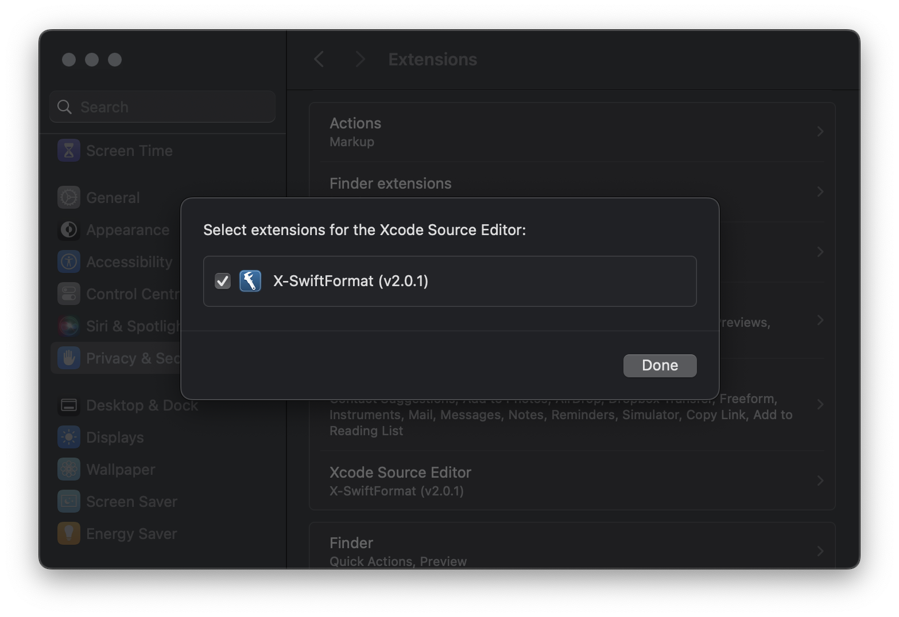Select Energy Saver in the sidebar
The width and height of the screenshot is (899, 617).
tap(131, 534)
